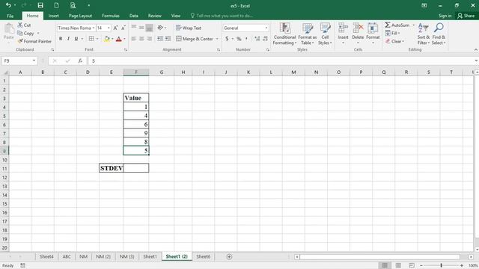Toggle Wrap Text for the cell
The height and width of the screenshot is (269, 479).
pyautogui.click(x=189, y=28)
